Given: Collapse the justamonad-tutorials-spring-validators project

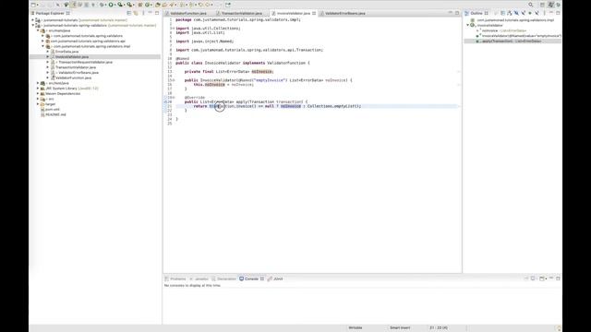Looking at the screenshot, I should pos(33,25).
